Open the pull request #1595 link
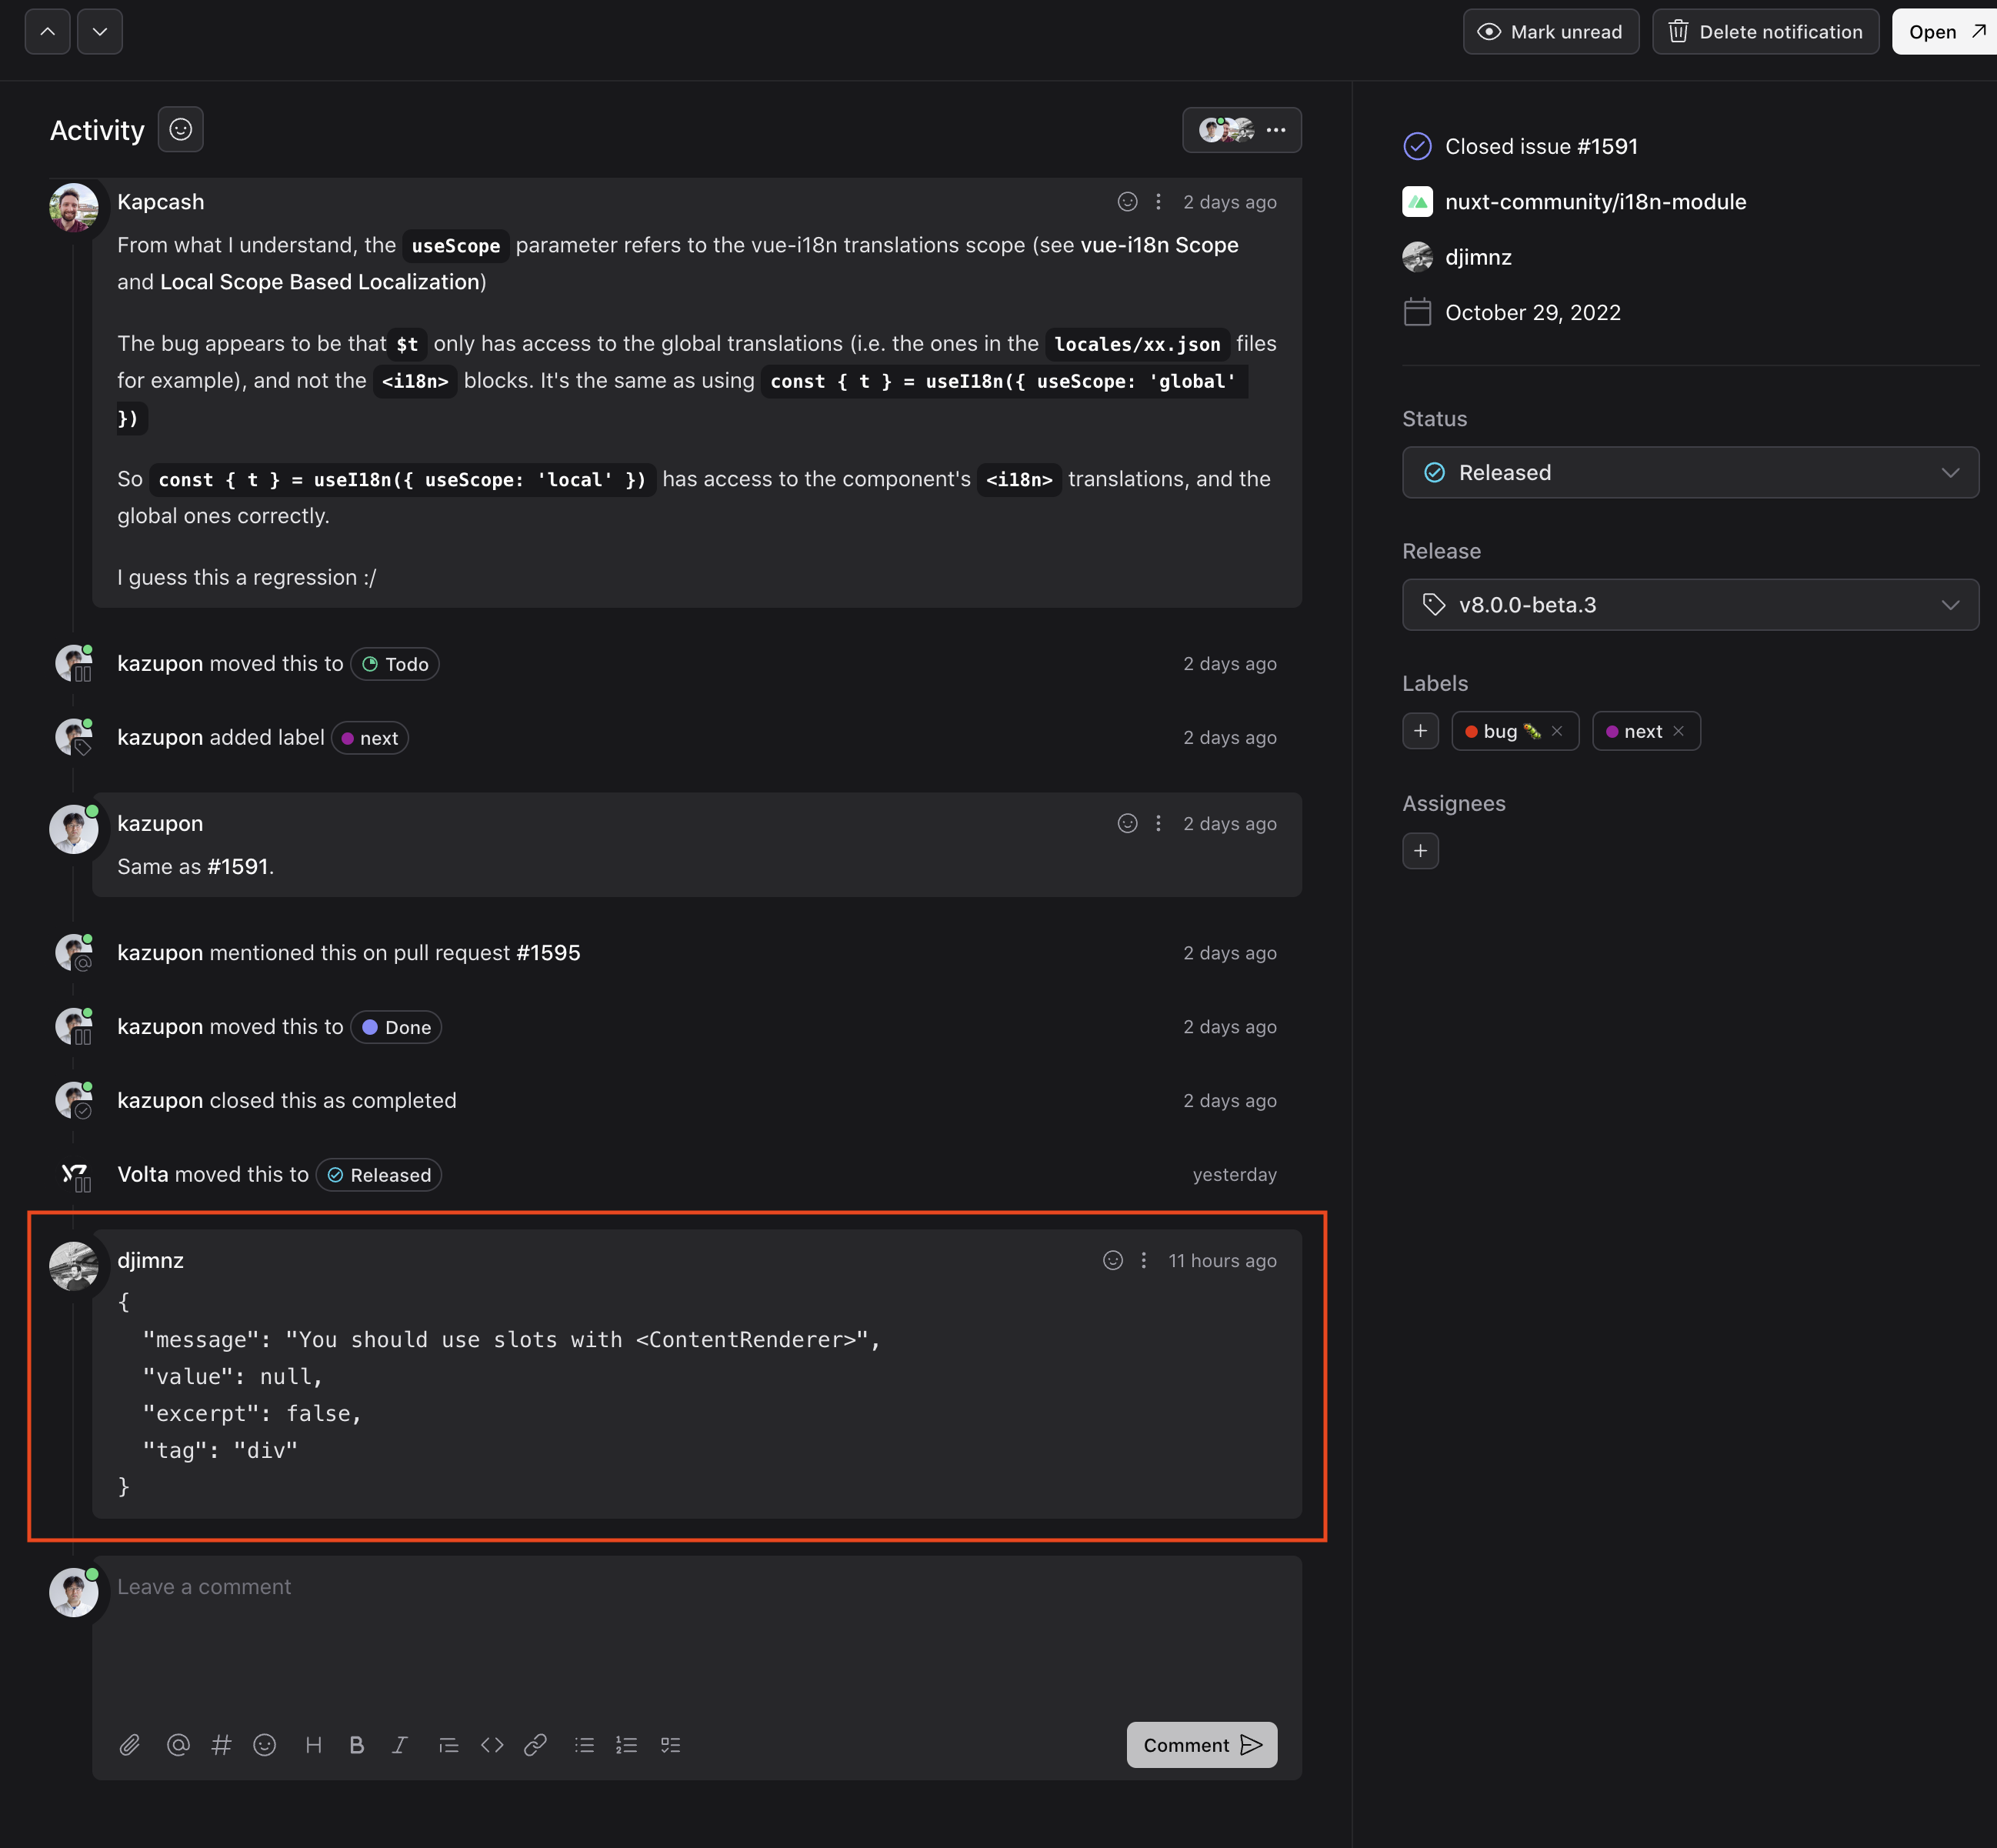1997x1848 pixels. pyautogui.click(x=548, y=952)
